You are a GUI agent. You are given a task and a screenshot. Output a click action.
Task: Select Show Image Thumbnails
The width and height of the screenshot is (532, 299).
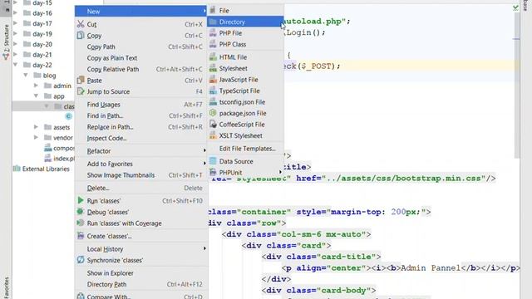pyautogui.click(x=141, y=175)
